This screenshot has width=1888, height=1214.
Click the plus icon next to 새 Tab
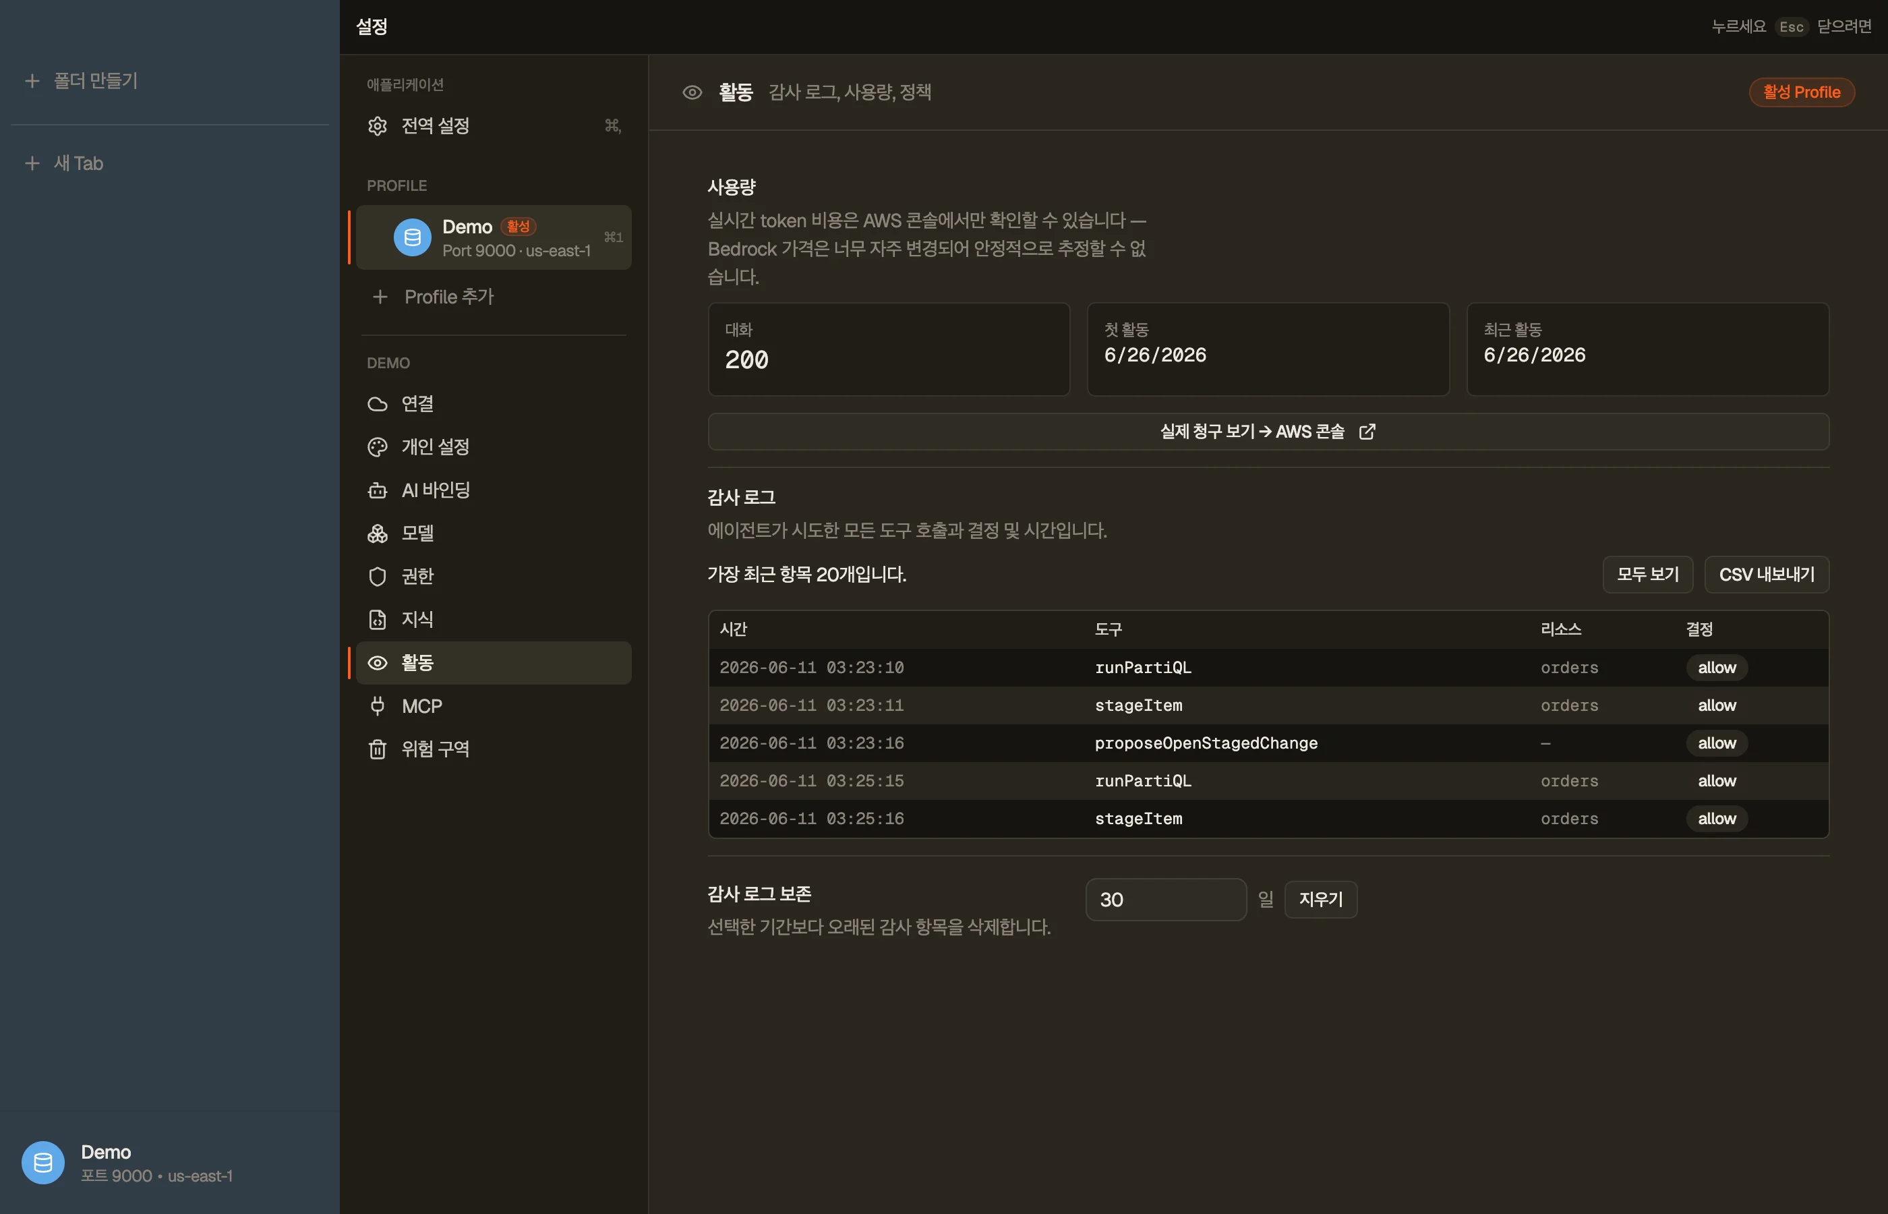click(32, 163)
